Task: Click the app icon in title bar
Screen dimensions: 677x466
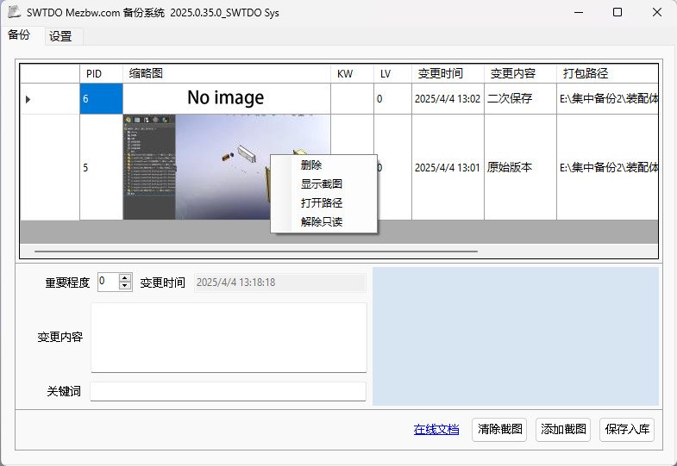Action: click(x=15, y=12)
